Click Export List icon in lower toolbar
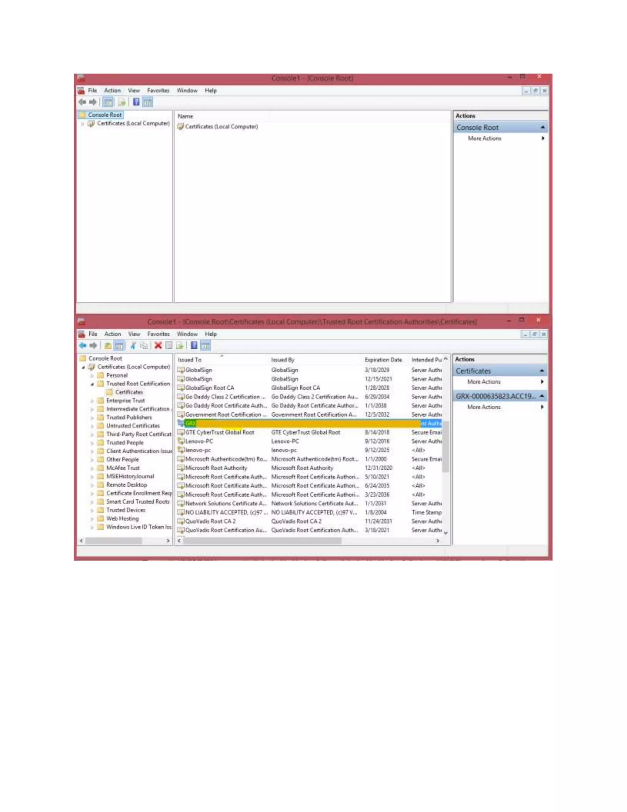 tap(180, 345)
